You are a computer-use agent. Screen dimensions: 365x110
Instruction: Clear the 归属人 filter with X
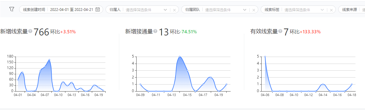click(174, 10)
